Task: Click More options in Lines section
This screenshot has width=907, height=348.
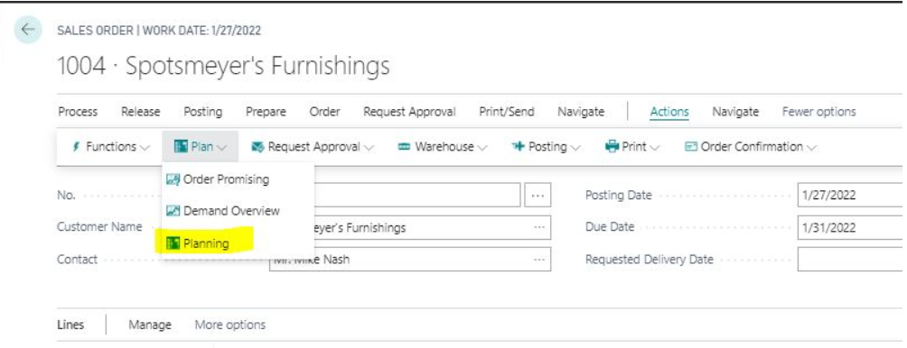Action: coord(230,325)
